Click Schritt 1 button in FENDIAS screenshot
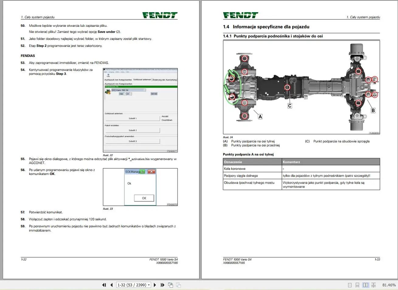 pyautogui.click(x=133, y=118)
